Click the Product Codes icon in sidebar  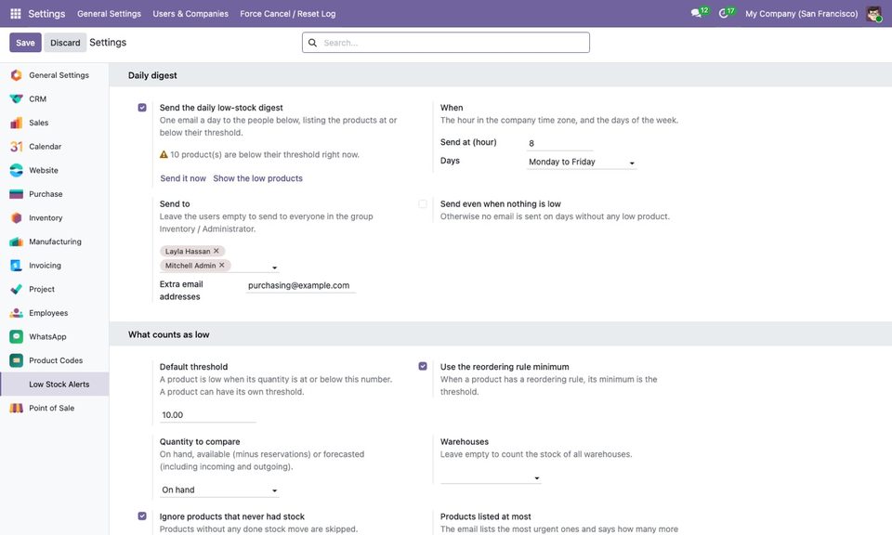point(17,360)
